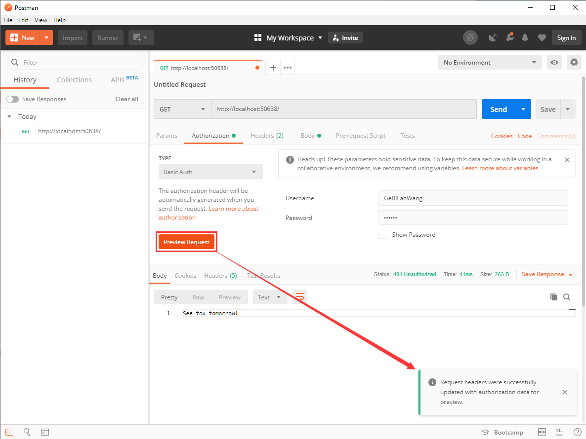Click the search icon in response body
586x439 pixels.
pyautogui.click(x=567, y=297)
